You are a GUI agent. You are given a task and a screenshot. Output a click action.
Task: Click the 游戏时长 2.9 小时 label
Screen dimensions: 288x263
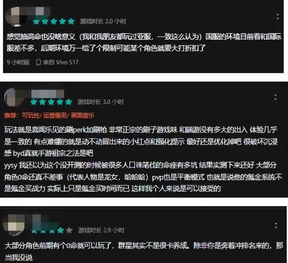coord(101,230)
